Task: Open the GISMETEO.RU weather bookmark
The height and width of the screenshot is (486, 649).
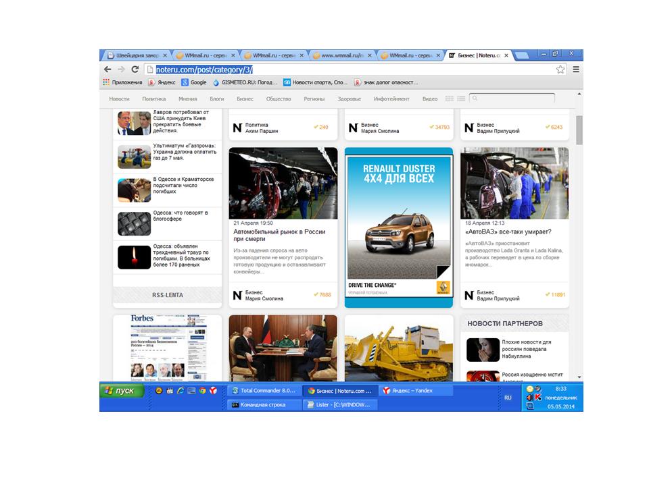Action: (x=245, y=82)
